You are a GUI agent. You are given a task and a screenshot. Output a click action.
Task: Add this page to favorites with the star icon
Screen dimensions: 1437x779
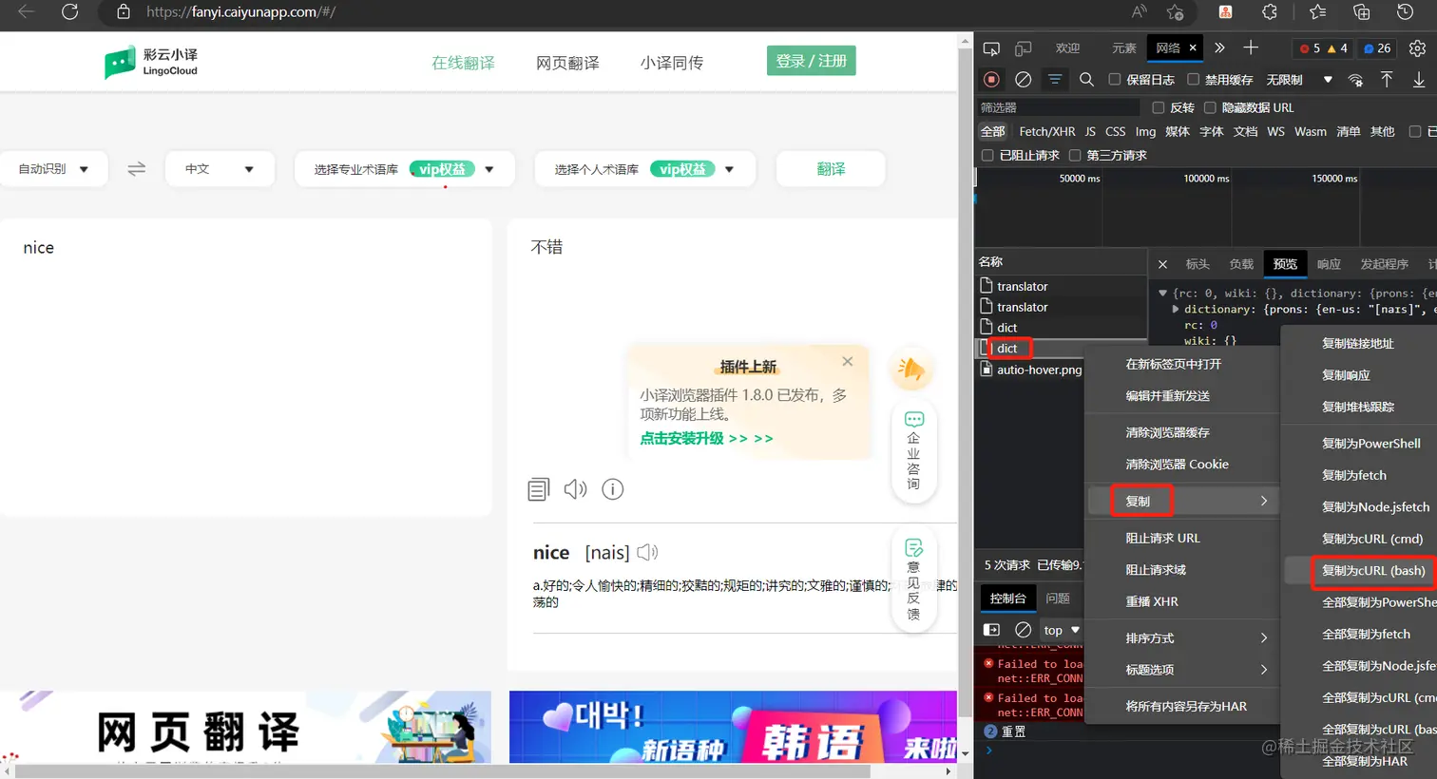[x=1176, y=12]
